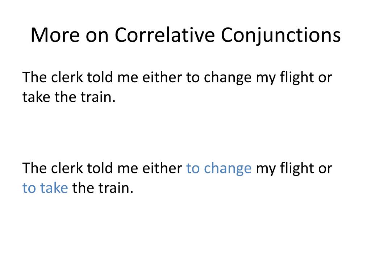Click 'The' starting the second sentence

click(34, 168)
